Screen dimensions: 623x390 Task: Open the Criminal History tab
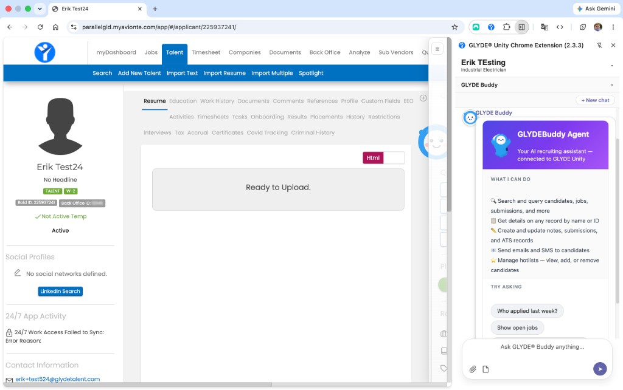[313, 132]
